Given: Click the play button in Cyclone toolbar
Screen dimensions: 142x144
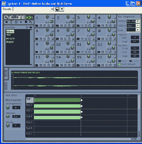Looking at the screenshot, I should 21,22.
